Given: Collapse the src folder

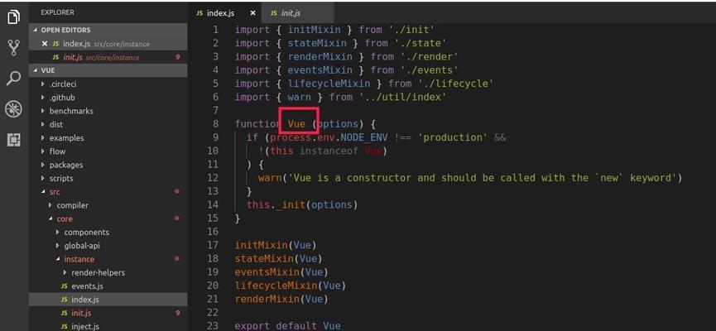Looking at the screenshot, I should click(55, 192).
